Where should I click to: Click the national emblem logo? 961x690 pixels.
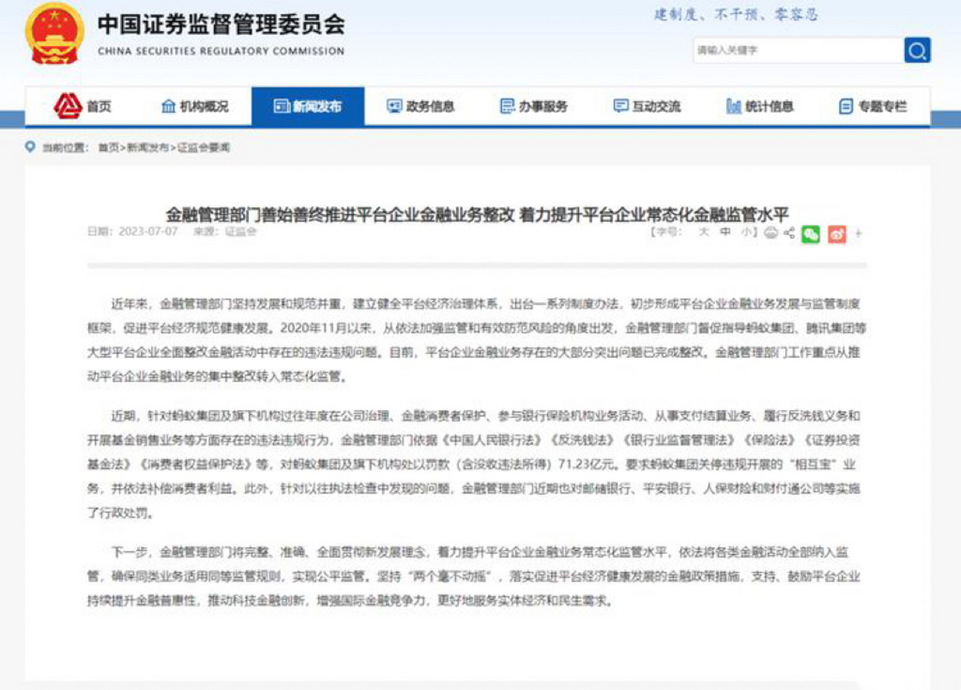[54, 33]
